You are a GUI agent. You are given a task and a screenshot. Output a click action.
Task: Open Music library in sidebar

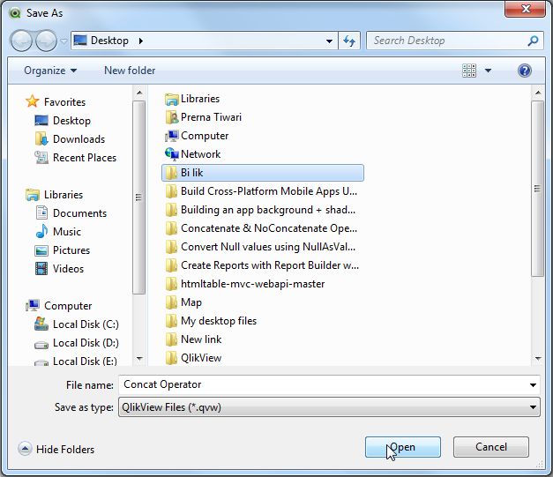(58, 232)
